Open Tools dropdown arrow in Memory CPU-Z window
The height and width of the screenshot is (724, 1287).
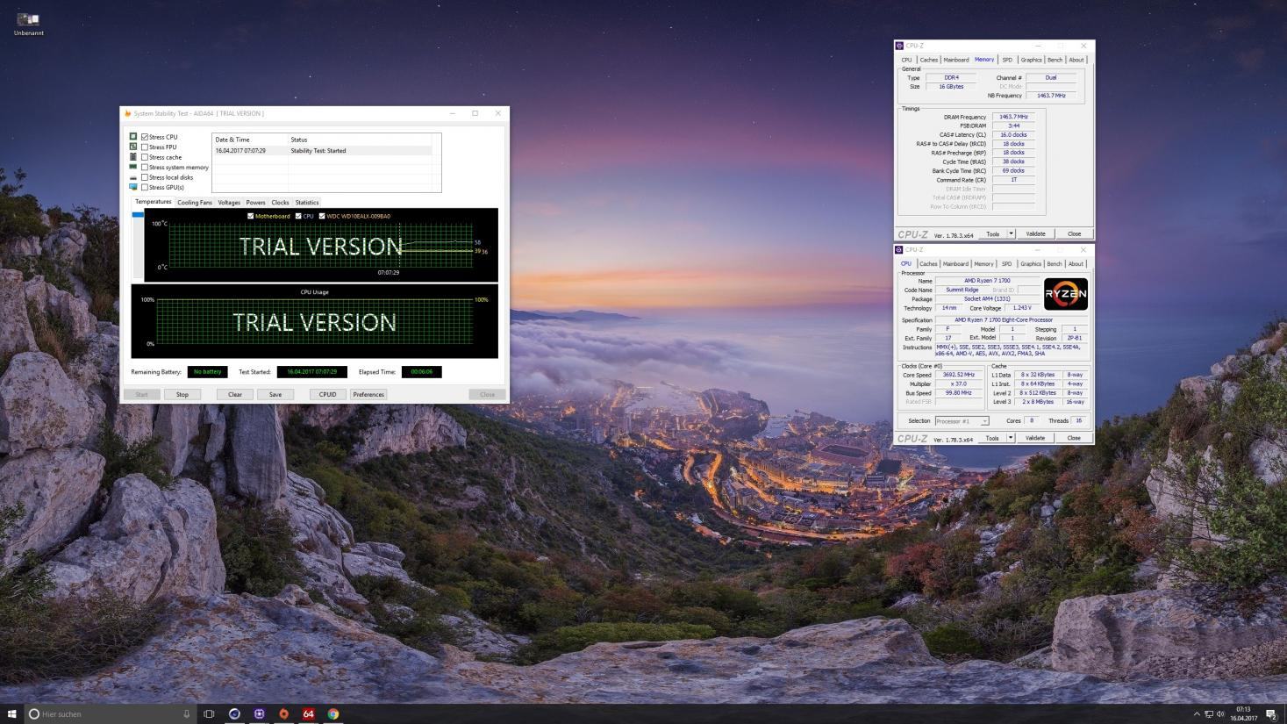coord(1011,233)
